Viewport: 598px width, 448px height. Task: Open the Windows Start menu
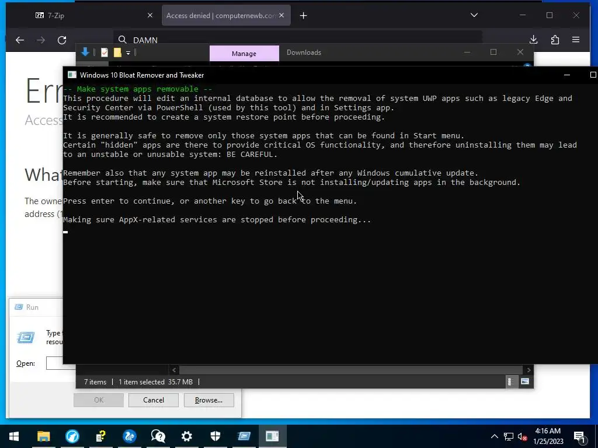click(14, 436)
